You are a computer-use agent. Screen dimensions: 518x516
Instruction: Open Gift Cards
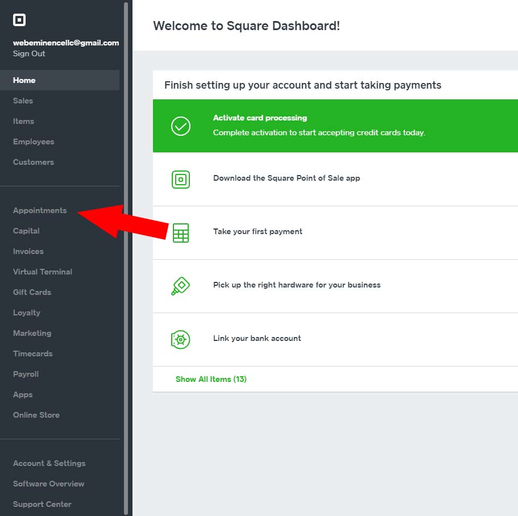click(32, 292)
